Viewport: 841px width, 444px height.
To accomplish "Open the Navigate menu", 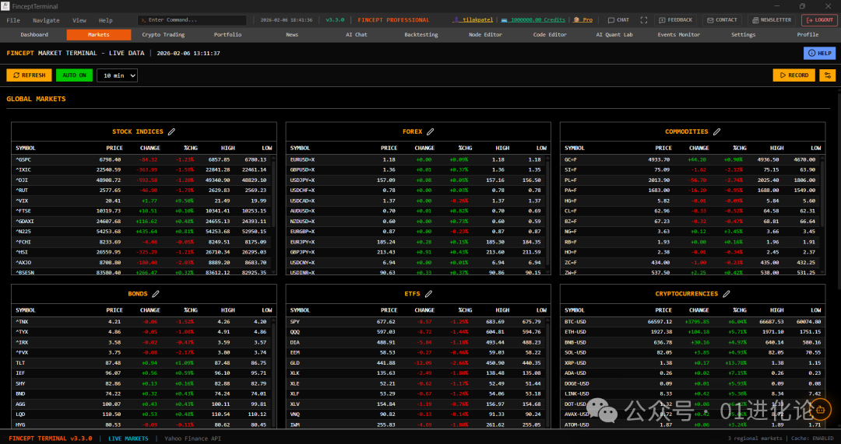I will click(46, 20).
